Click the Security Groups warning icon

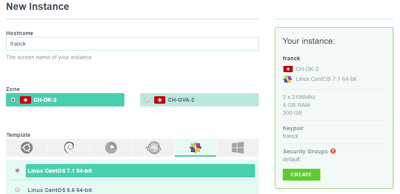point(333,151)
